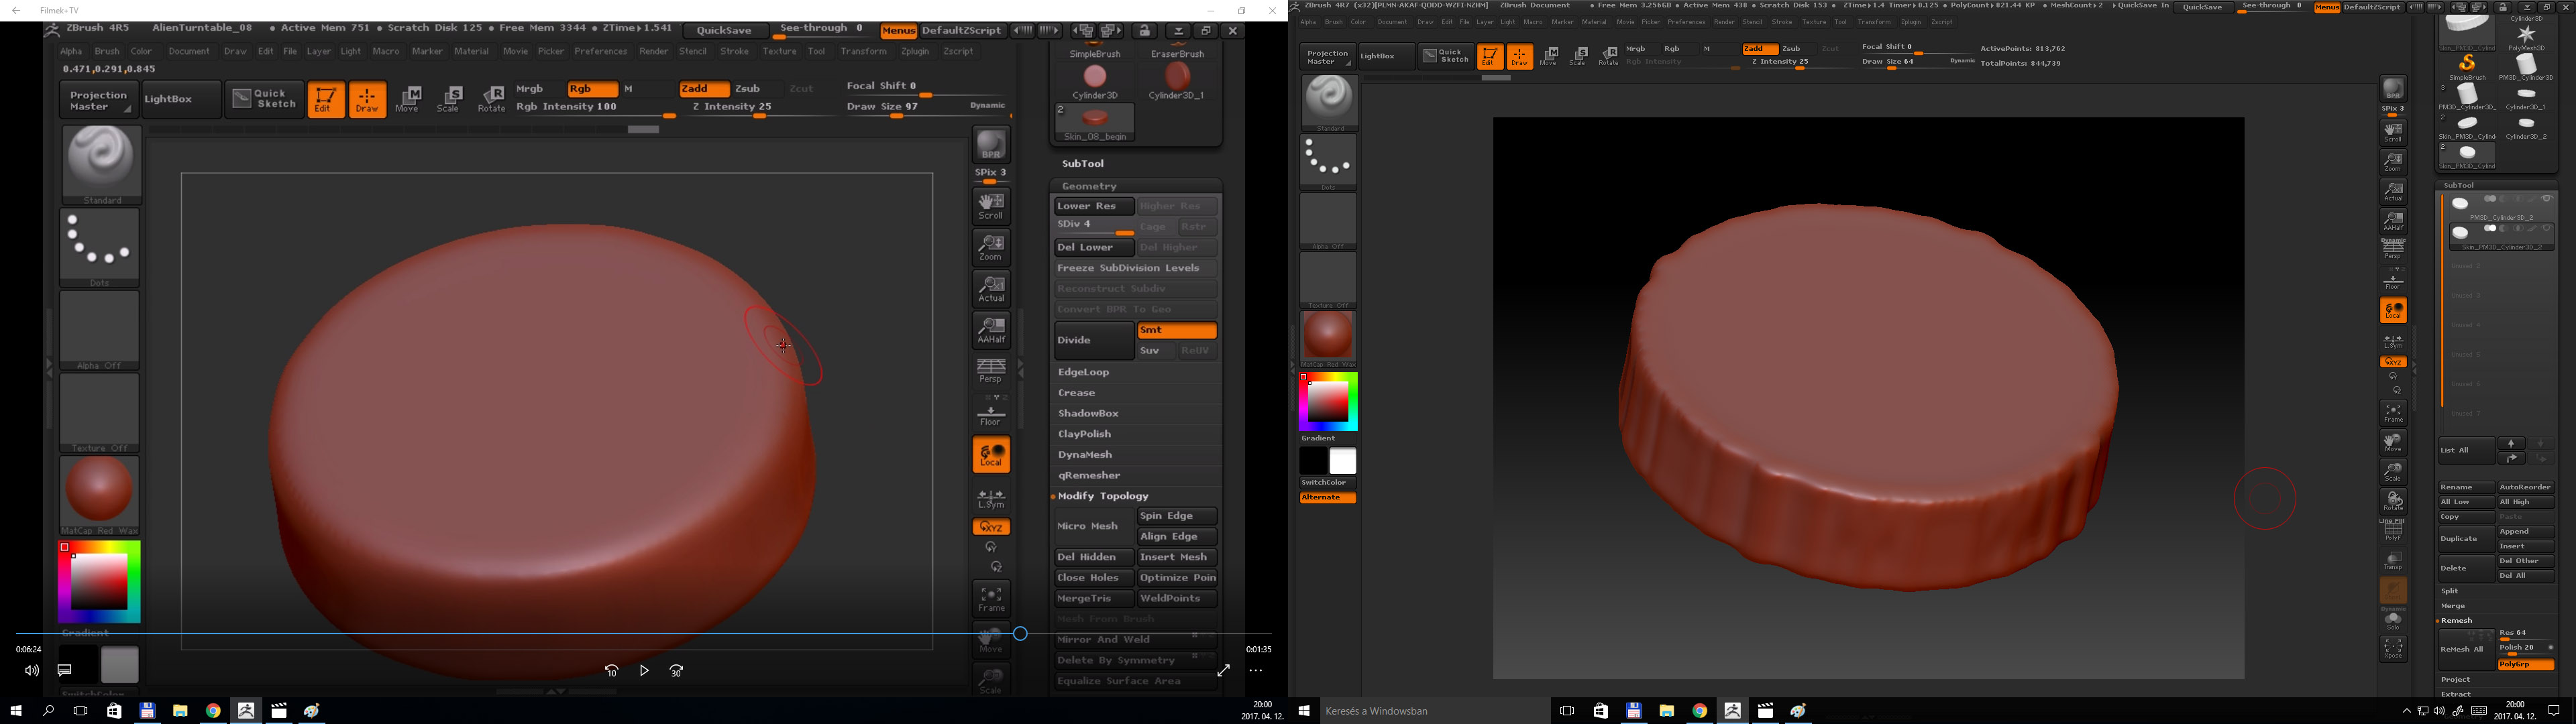
Task: Click Transp icon in right ZBrush window
Action: click(2393, 561)
